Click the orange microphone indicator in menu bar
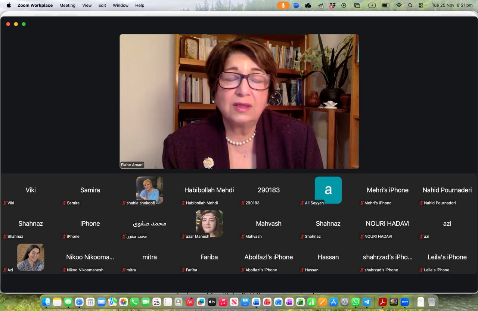Image resolution: width=478 pixels, height=311 pixels. (283, 5)
